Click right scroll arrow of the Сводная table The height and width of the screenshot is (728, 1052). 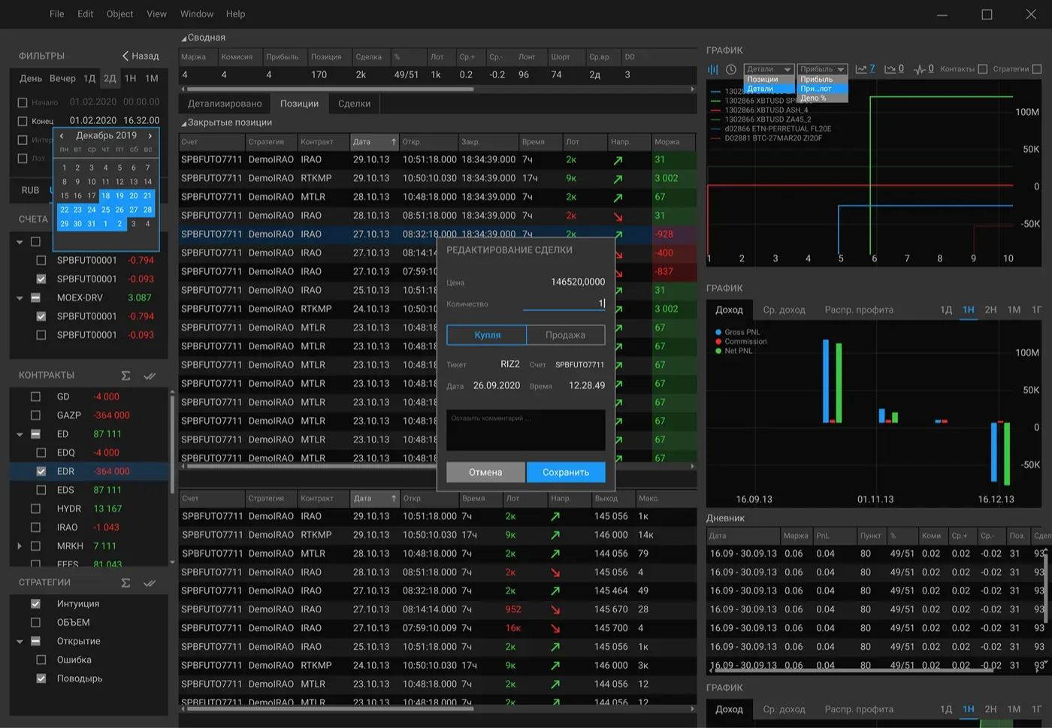tap(693, 89)
